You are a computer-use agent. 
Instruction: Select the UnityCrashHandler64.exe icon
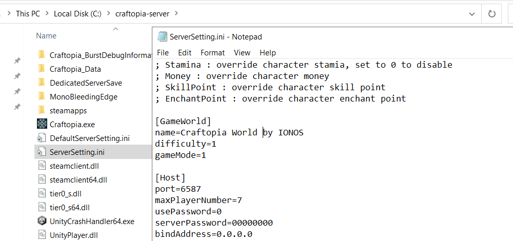pyautogui.click(x=42, y=222)
